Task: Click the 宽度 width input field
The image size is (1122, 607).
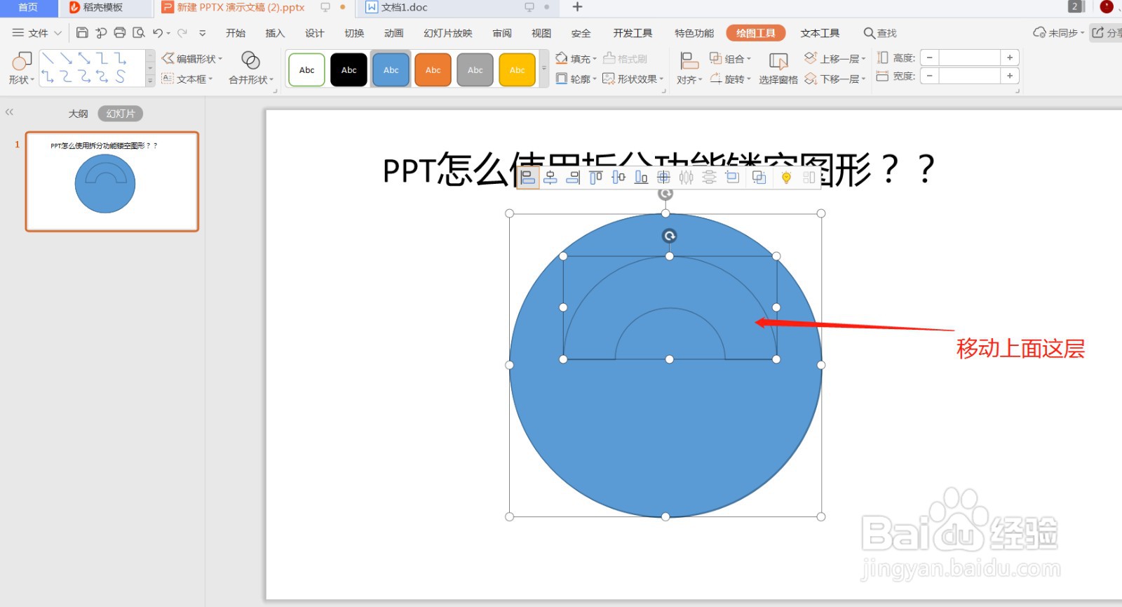Action: point(970,76)
